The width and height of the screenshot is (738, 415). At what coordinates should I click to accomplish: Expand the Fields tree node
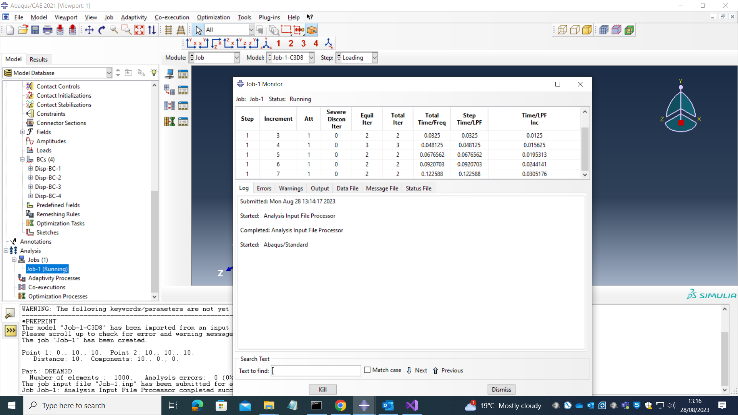(22, 132)
